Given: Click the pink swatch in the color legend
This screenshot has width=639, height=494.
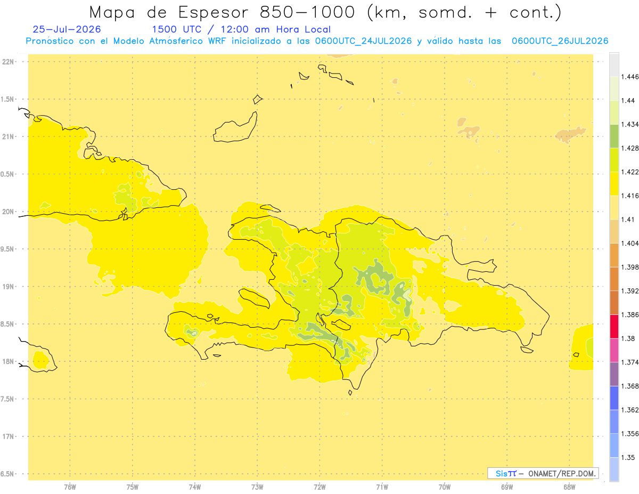Looking at the screenshot, I should [614, 350].
